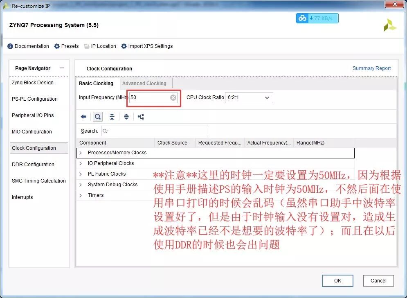This screenshot has width=407, height=298.
Task: Click the Presets label
Action: 70,46
